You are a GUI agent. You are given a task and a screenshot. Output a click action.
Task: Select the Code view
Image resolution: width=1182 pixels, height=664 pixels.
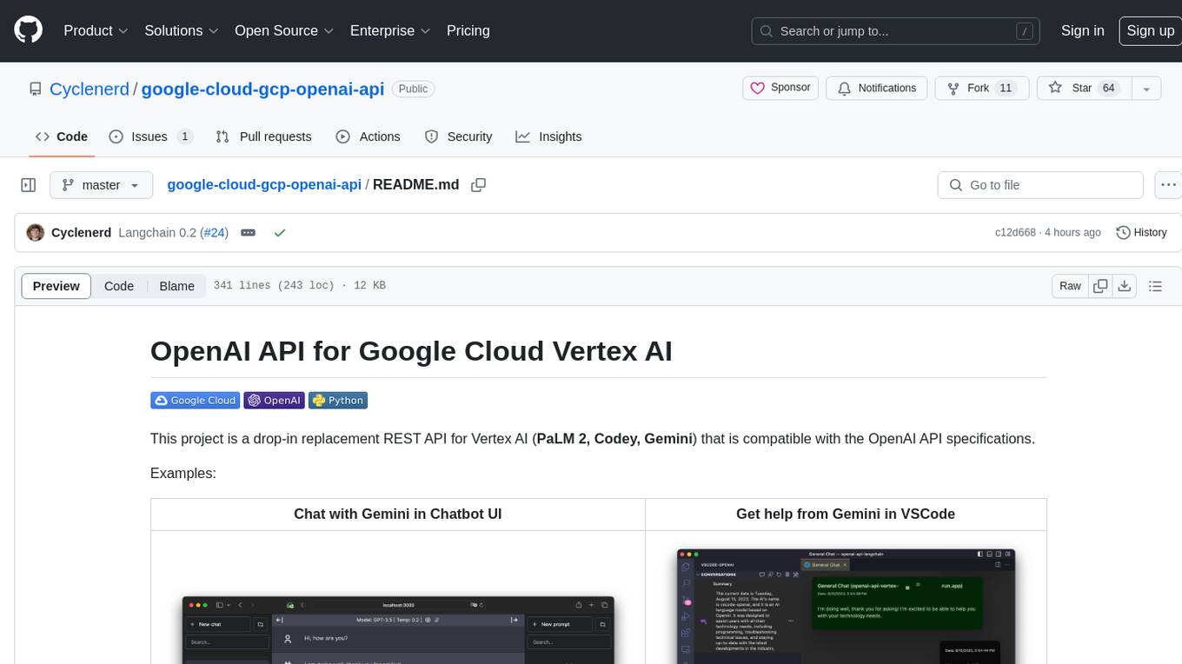pyautogui.click(x=119, y=286)
